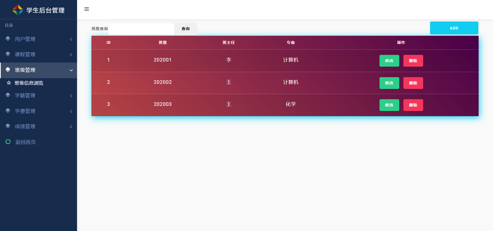Screen dimensions: 493x231
Task: Click the ADD button
Action: point(454,28)
